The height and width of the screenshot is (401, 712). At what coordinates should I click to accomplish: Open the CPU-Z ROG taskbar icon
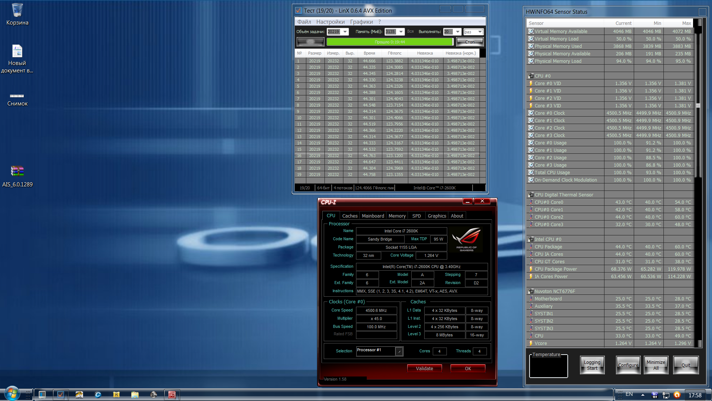point(172,394)
